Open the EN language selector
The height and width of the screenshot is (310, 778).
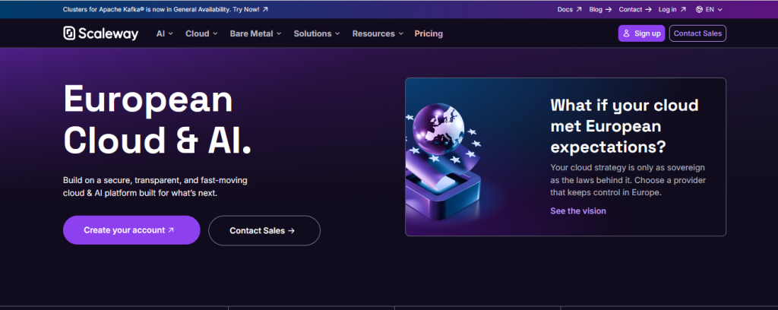709,9
